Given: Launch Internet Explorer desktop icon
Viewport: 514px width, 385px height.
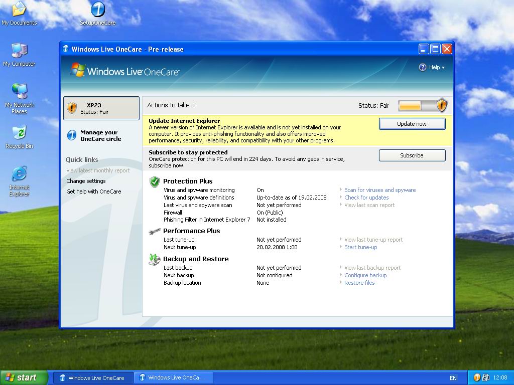Looking at the screenshot, I should 19,181.
